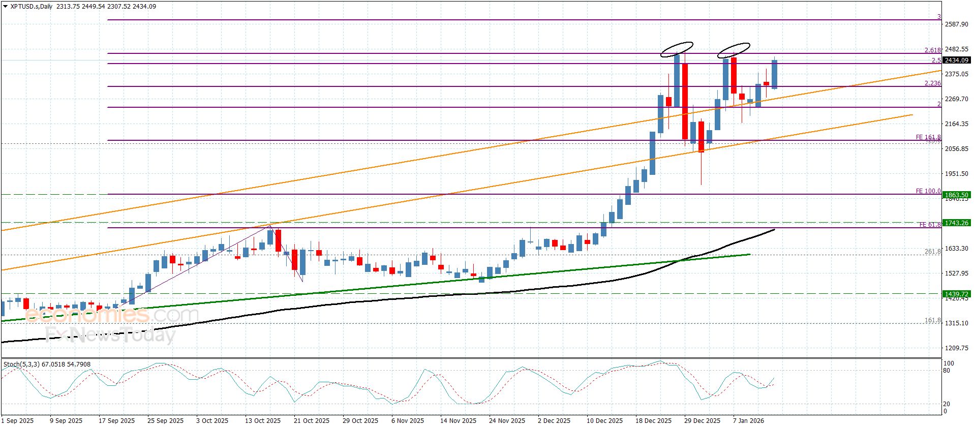Click the 2.236 Fibonacci level label
This screenshot has width=974, height=427.
coord(932,83)
